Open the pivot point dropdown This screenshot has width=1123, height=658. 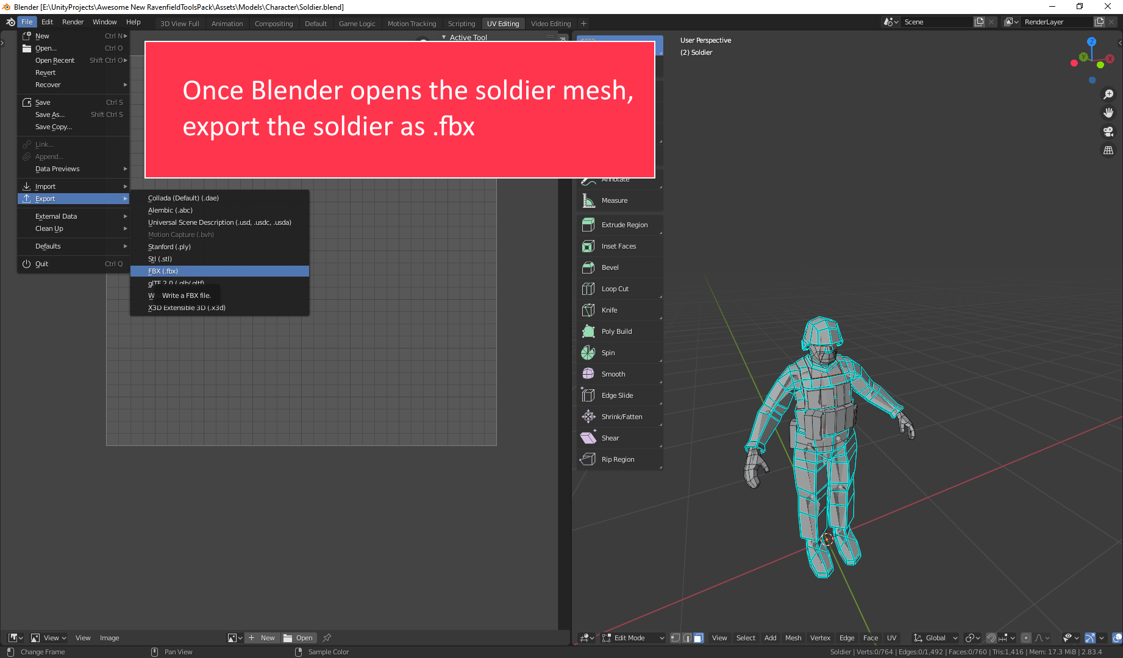[972, 638]
